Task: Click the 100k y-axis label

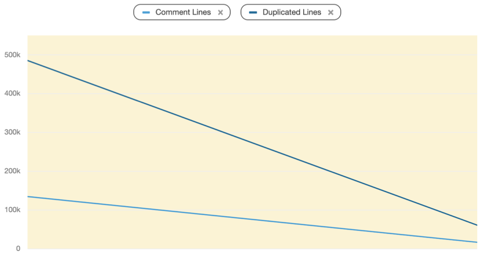Action: tap(12, 210)
